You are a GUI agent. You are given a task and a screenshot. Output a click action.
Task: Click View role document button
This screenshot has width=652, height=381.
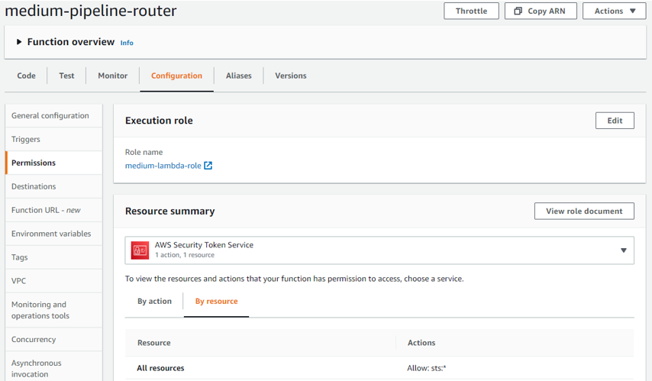click(x=584, y=211)
